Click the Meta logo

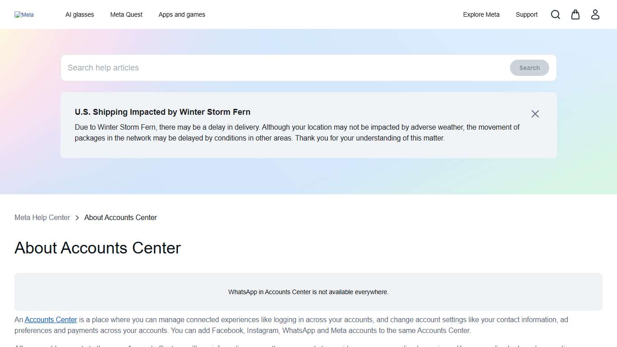coord(24,14)
